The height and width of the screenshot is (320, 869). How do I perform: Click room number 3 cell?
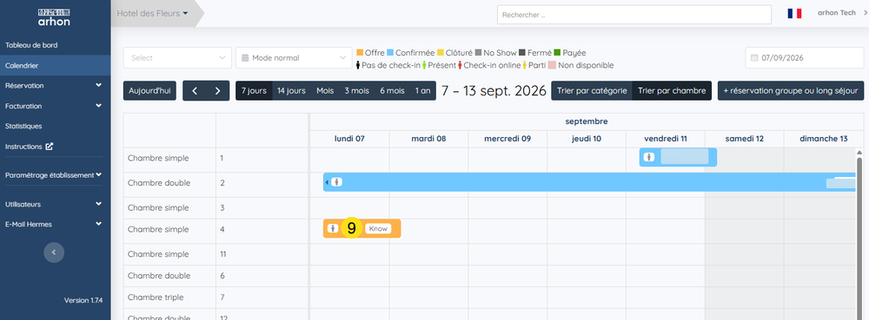(262, 208)
